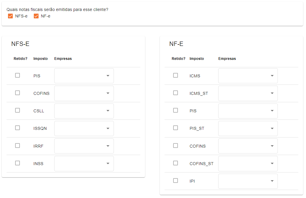This screenshot has width=306, height=198.
Task: Uncheck the NF-e invoice type checkbox
Action: pos(36,16)
